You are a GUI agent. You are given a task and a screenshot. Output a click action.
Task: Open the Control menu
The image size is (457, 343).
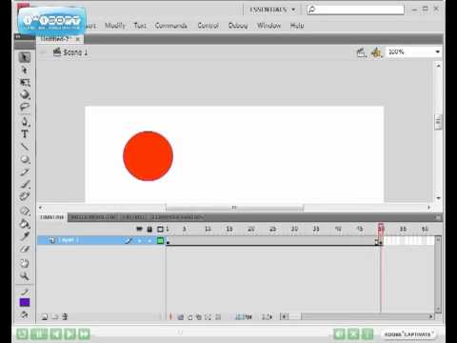[x=209, y=26]
